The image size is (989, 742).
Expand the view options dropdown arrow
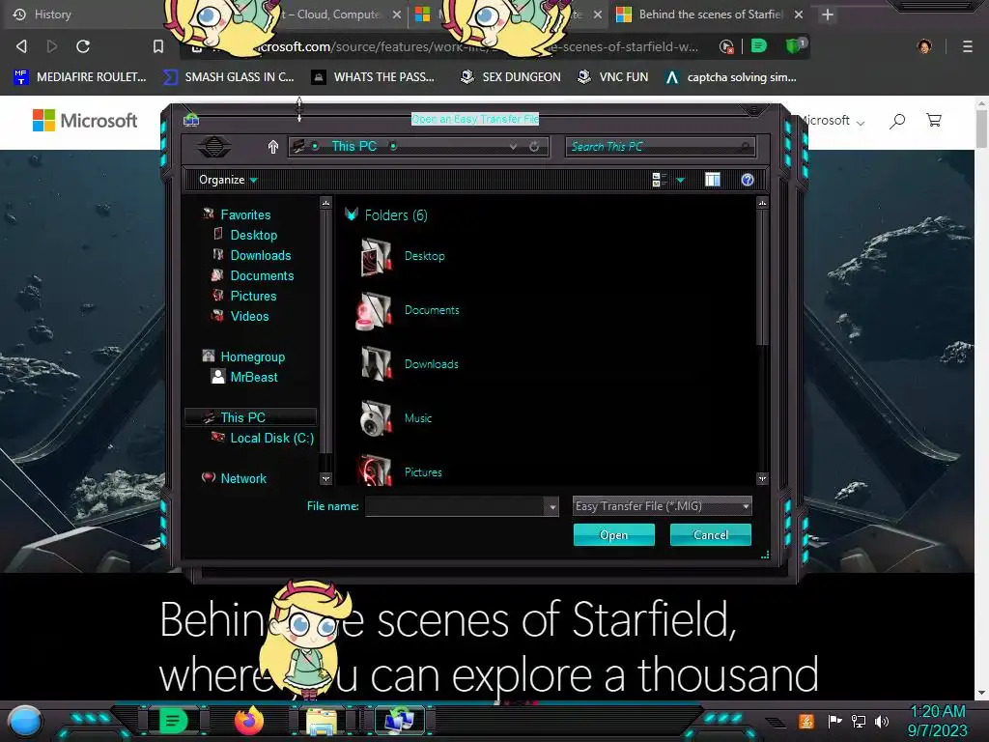(x=680, y=181)
